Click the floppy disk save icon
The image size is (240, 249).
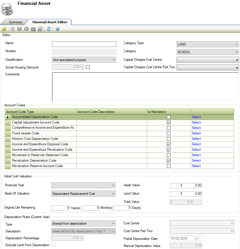(x=20, y=29)
